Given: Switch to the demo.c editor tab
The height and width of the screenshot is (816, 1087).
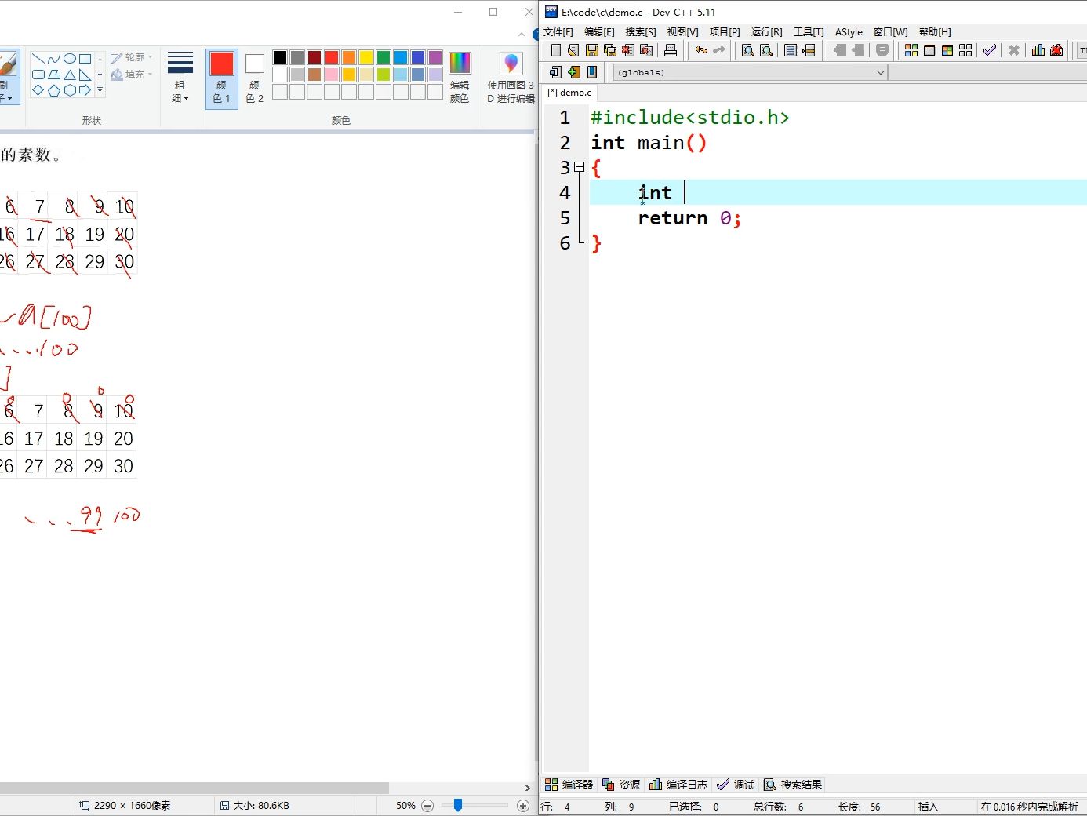Looking at the screenshot, I should (x=569, y=93).
